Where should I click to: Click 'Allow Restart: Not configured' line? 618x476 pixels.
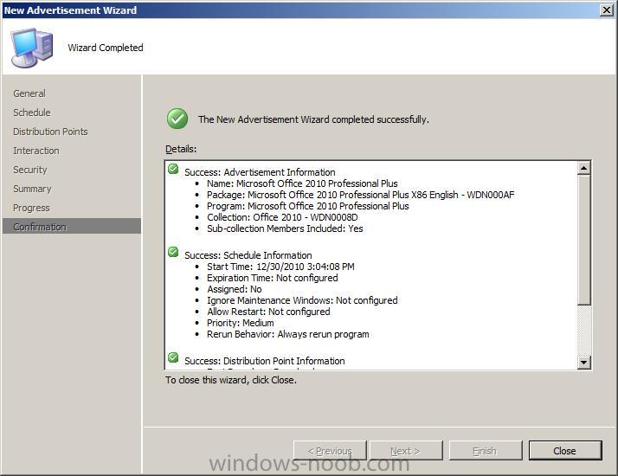click(x=268, y=312)
